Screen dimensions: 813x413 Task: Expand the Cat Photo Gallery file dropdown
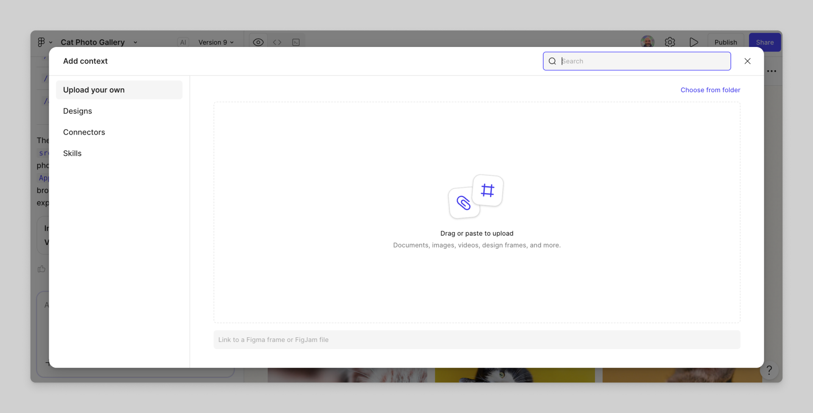135,42
